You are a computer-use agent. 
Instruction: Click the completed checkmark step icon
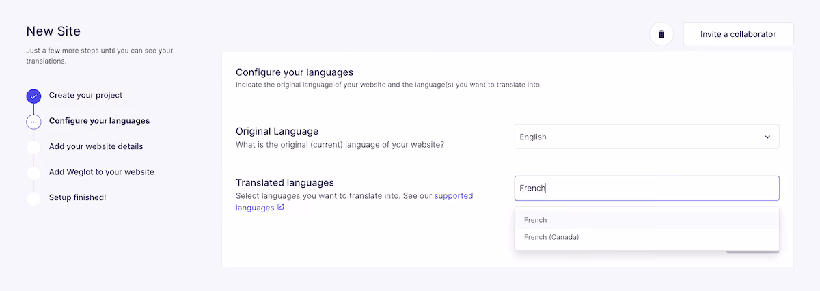tap(33, 96)
